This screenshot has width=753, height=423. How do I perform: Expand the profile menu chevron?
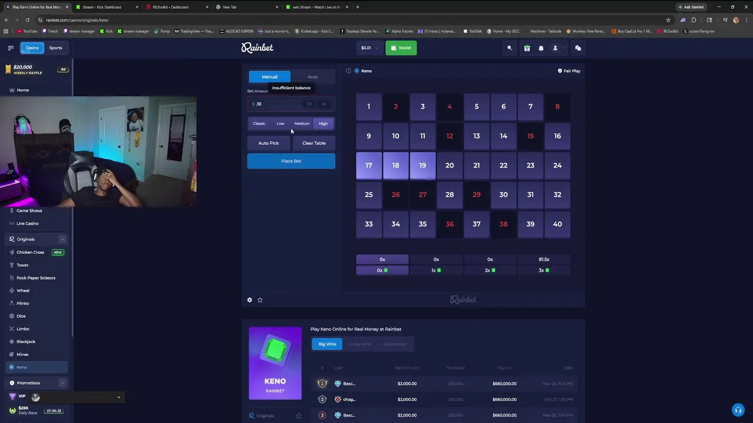(x=564, y=48)
